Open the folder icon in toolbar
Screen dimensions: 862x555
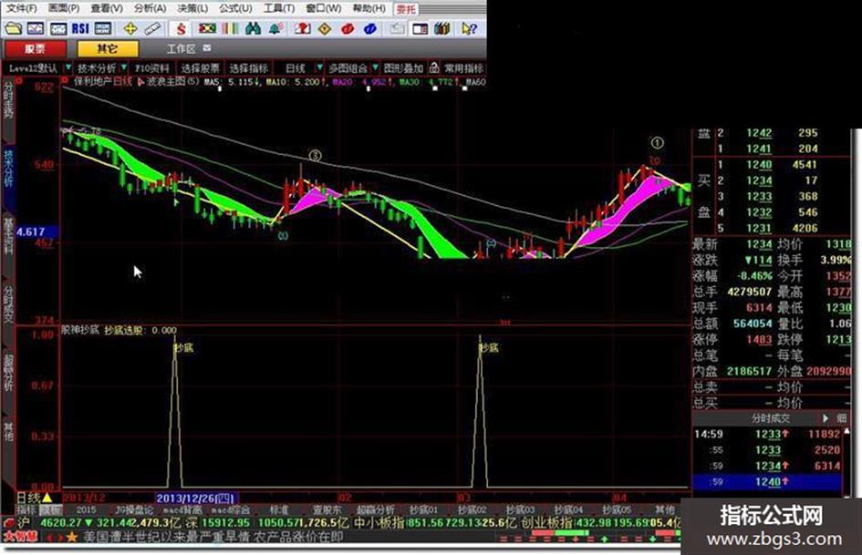pyautogui.click(x=12, y=28)
